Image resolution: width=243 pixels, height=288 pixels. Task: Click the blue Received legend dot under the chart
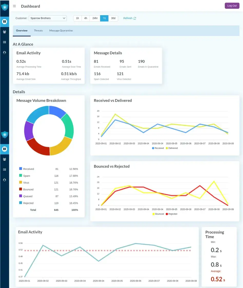point(153,148)
